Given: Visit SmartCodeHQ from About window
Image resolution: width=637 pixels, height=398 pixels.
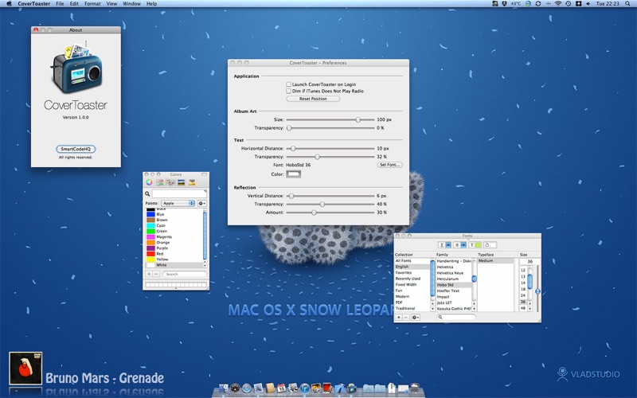Looking at the screenshot, I should pyautogui.click(x=76, y=149).
